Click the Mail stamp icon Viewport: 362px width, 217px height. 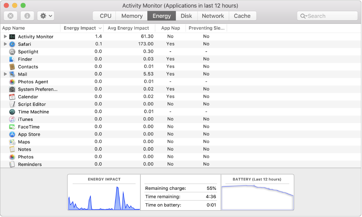tap(12, 74)
